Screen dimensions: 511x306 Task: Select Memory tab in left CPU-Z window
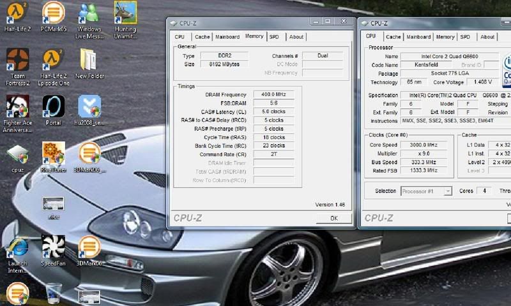click(x=254, y=36)
